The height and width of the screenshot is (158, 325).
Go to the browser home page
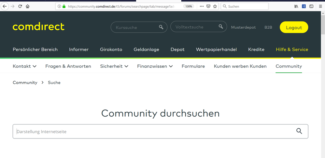pos(28,6)
